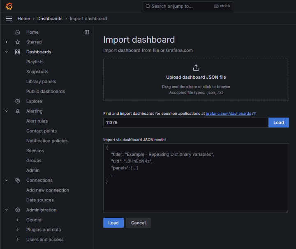Open Silences in the sidebar
296x249 pixels.
click(x=35, y=151)
